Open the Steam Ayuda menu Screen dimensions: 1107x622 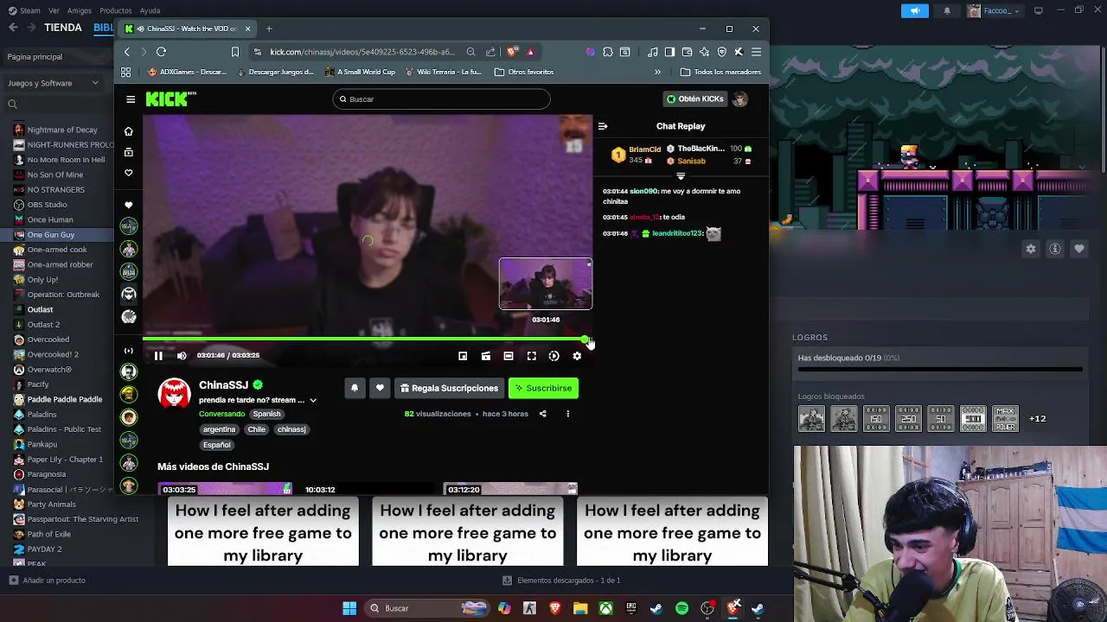pyautogui.click(x=150, y=10)
